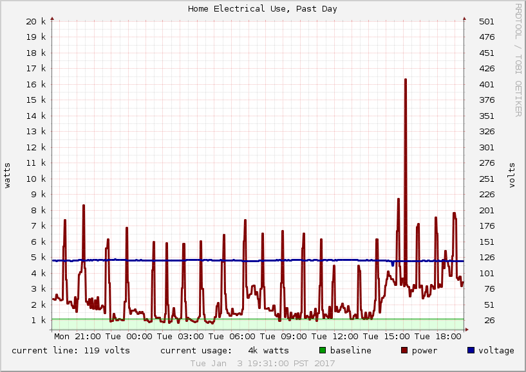Image resolution: width=526 pixels, height=372 pixels.
Task: Click the '1 k' watts axis label
Action: pos(38,321)
